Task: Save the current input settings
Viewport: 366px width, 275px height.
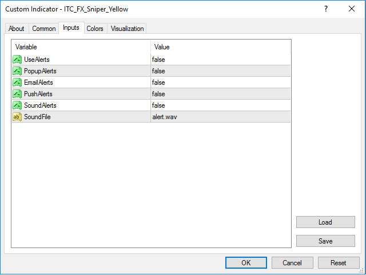Action: click(325, 241)
